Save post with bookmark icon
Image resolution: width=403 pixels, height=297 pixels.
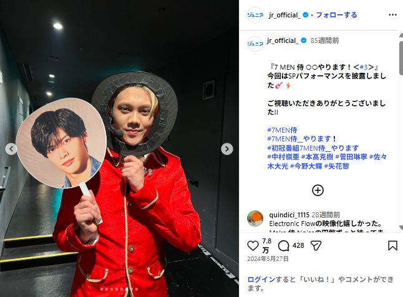[x=392, y=245]
